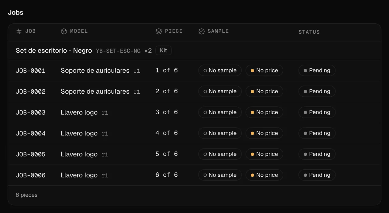Open Soporte de auriculares model in JOB-0002 row
389x213 pixels.
pos(95,91)
